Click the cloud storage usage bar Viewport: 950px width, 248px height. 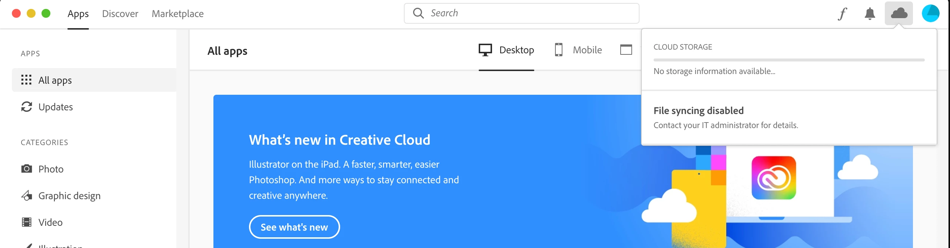[x=789, y=60]
